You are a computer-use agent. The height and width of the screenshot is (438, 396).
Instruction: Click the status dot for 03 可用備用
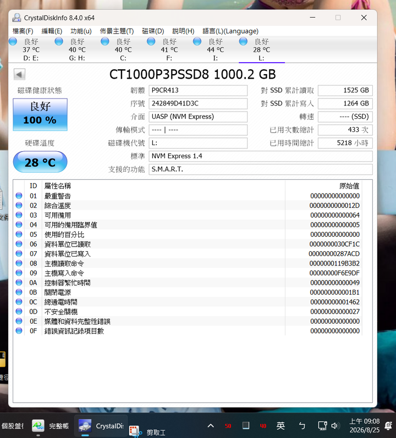pos(19,215)
